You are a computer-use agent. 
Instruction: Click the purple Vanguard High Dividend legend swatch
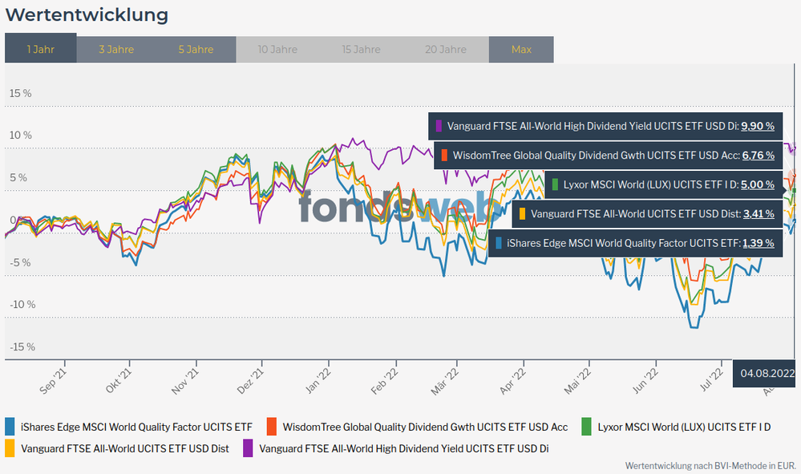click(248, 448)
